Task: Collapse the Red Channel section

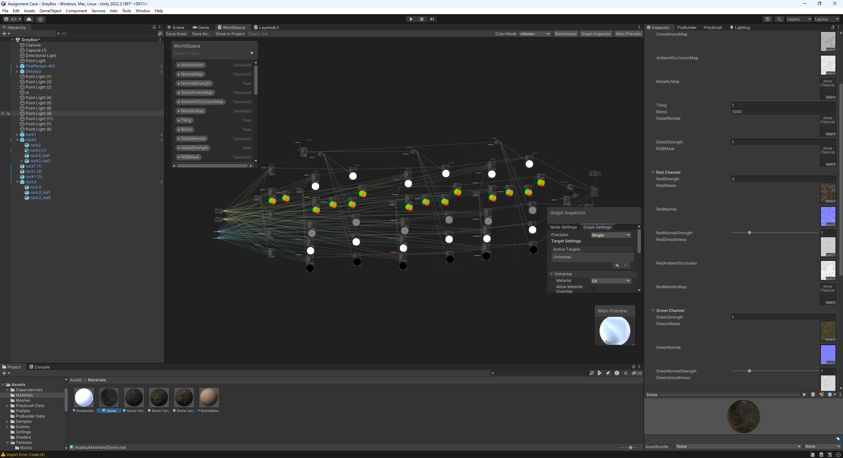Action: (x=653, y=172)
